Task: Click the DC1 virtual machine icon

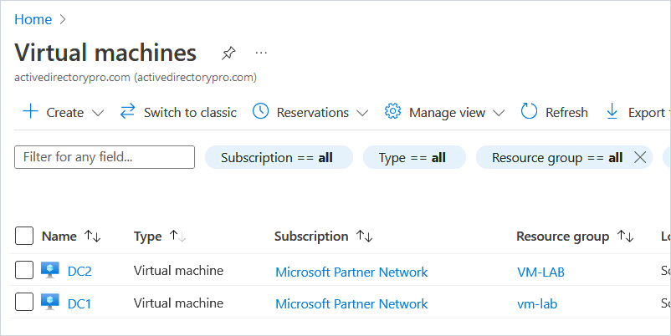Action: click(50, 303)
